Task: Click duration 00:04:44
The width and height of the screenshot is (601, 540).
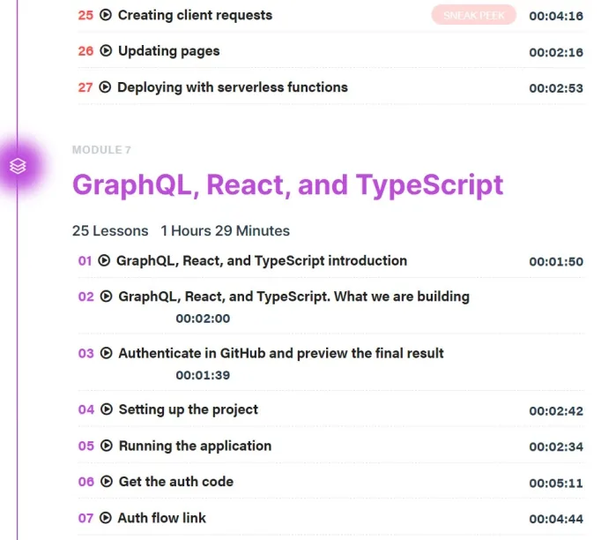Action: click(556, 519)
